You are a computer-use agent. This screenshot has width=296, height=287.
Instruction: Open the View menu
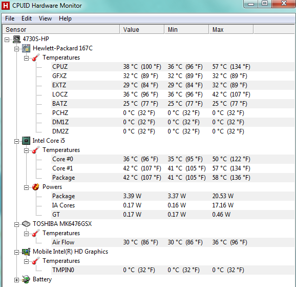pos(45,18)
